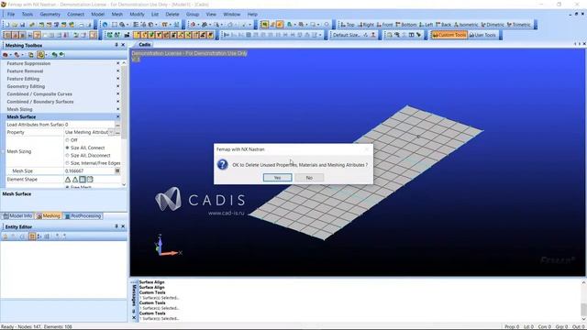Viewport: 587px width, 330px height.
Task: Select 3-node triangle element shape
Action: coord(68,180)
